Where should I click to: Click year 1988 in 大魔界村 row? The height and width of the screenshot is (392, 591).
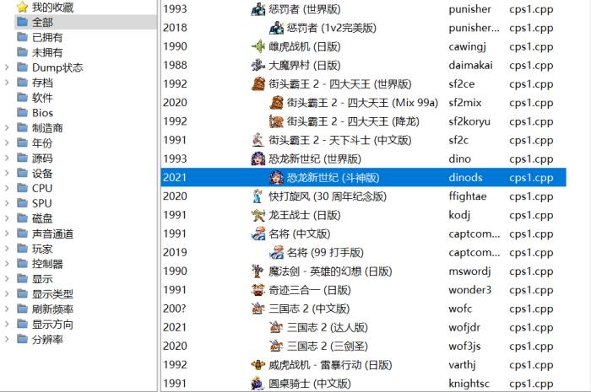click(x=175, y=65)
